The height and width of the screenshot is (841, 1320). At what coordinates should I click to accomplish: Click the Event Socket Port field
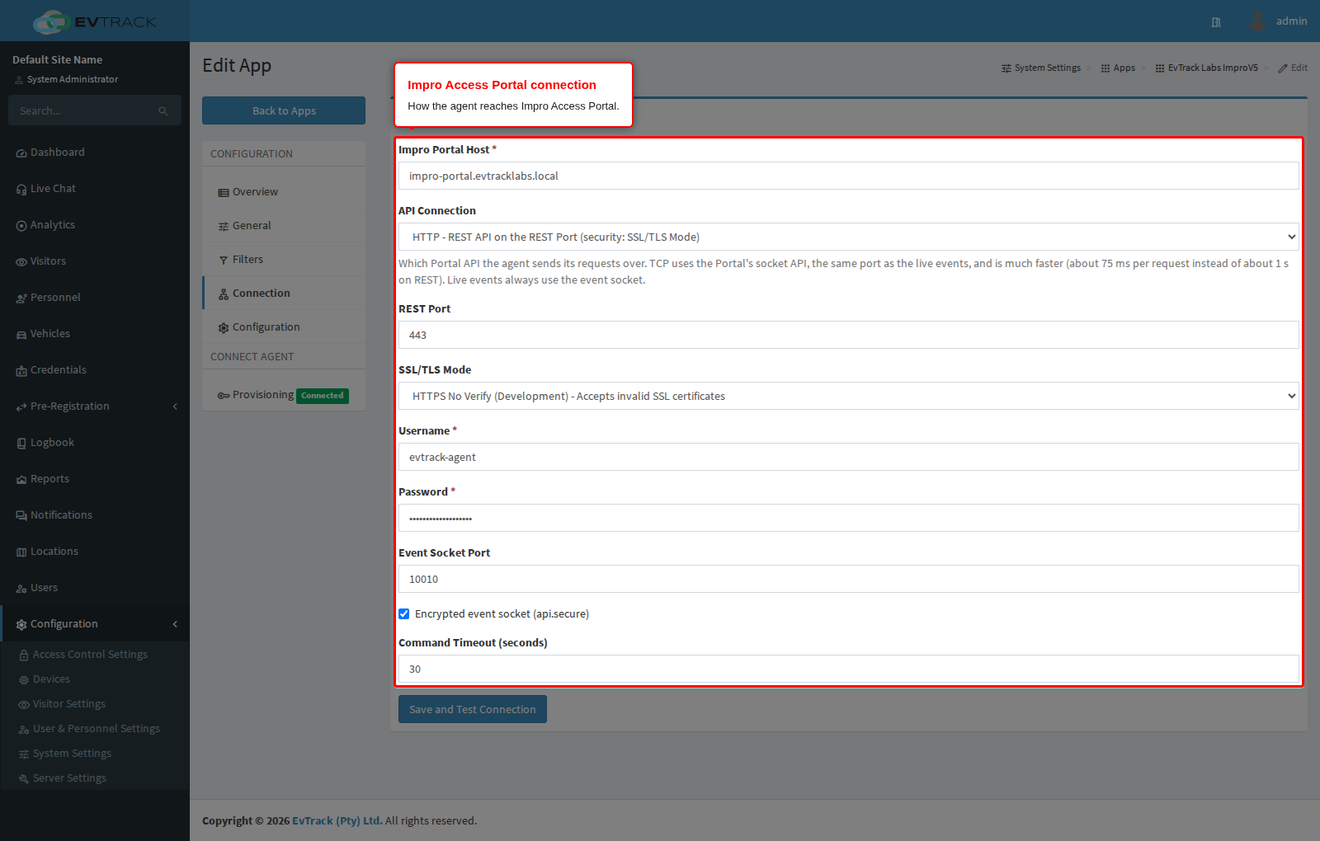849,579
